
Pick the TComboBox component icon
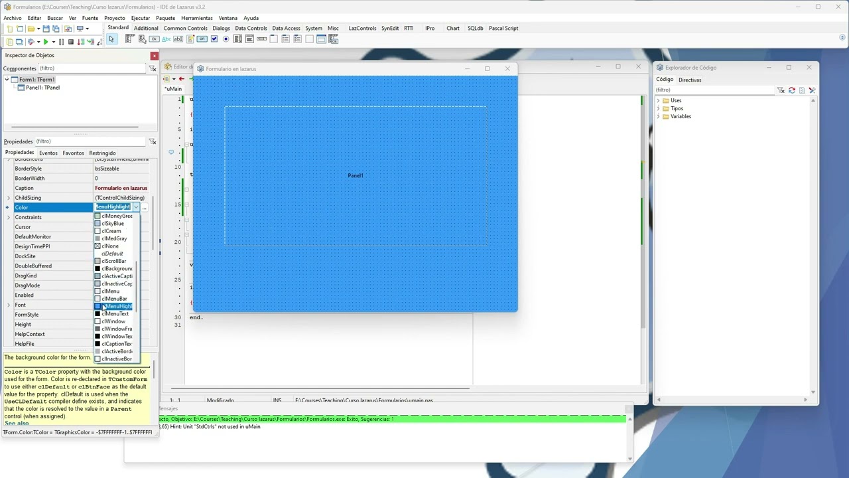click(249, 39)
